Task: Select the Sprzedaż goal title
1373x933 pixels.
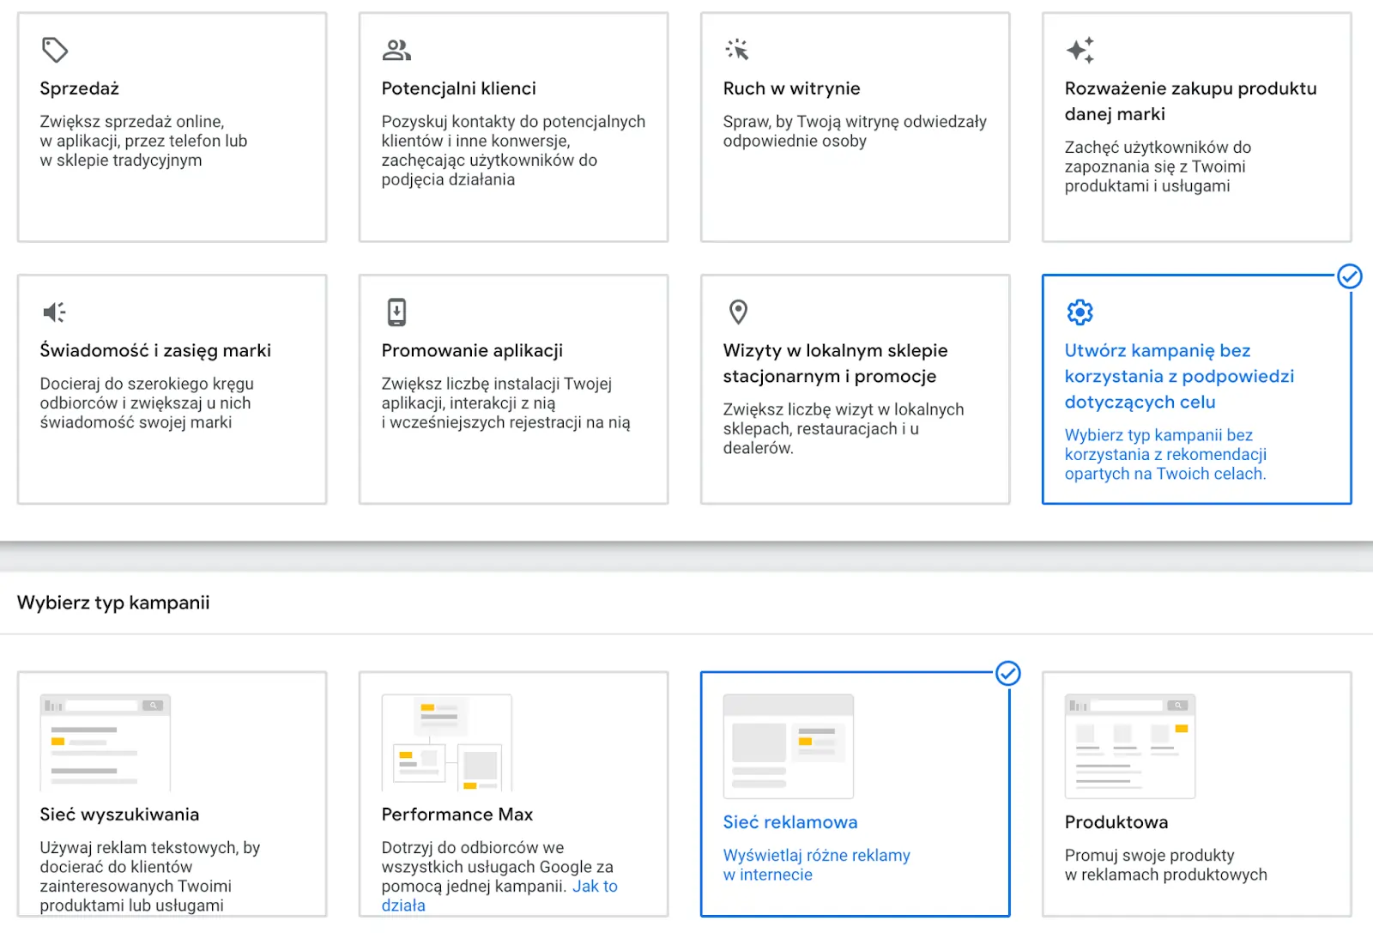Action: pos(79,88)
